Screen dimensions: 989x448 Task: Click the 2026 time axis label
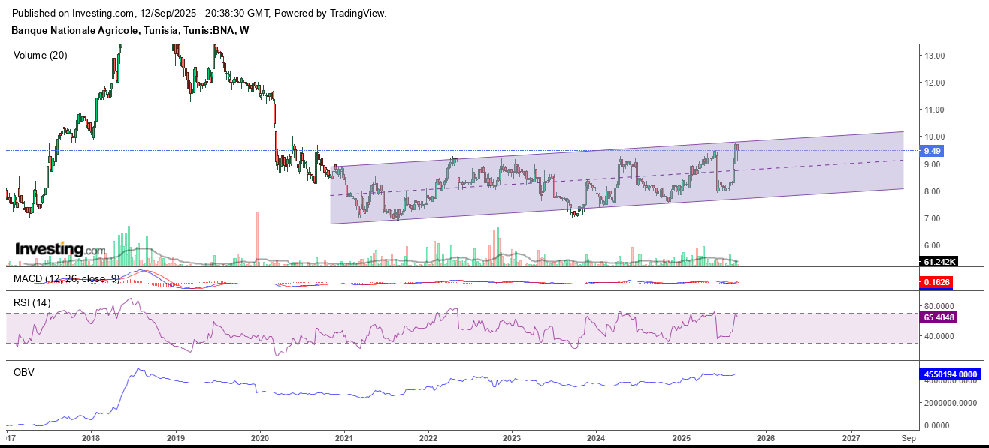766,437
